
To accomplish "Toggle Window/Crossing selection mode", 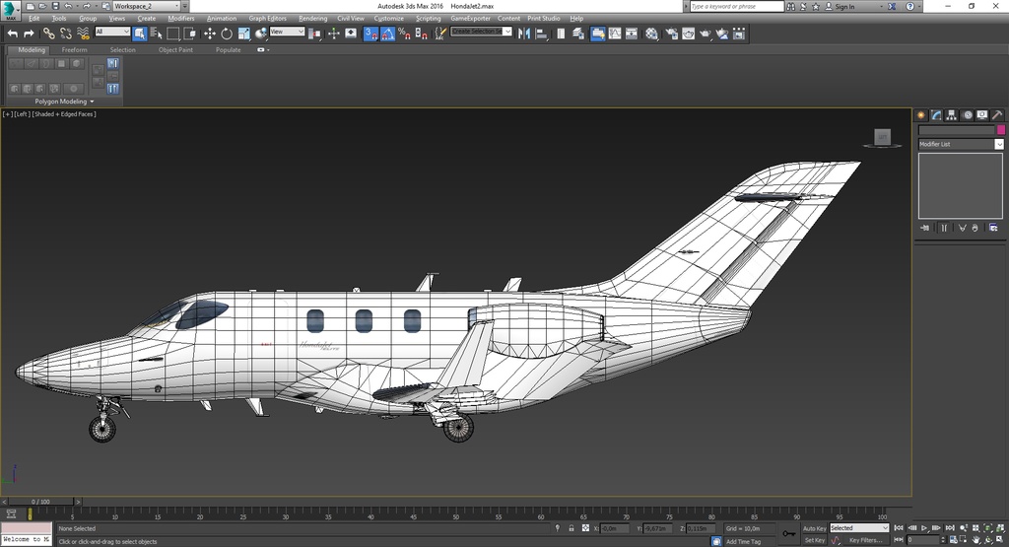I will [x=190, y=34].
